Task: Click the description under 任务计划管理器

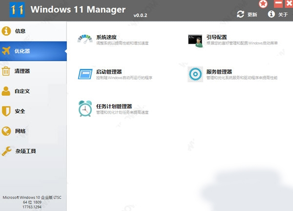Action: (x=123, y=112)
